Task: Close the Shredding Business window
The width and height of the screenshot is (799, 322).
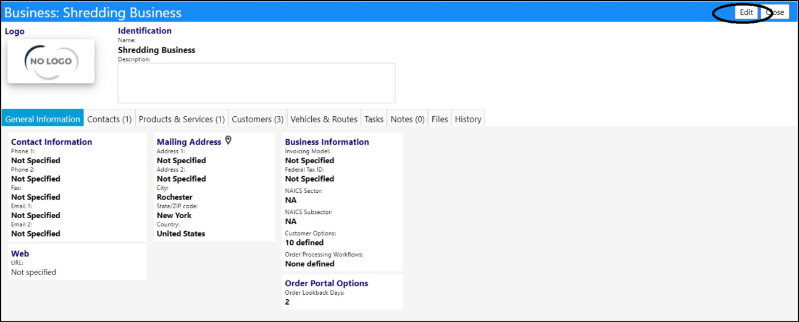Action: tap(774, 12)
